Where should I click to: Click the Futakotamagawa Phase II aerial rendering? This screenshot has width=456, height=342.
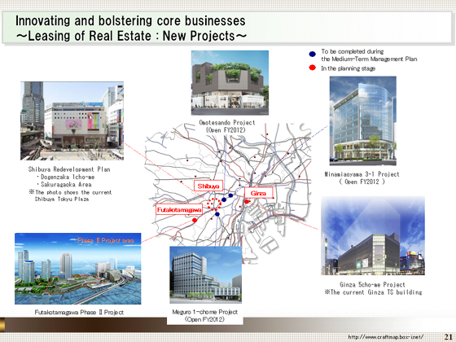tap(78, 269)
